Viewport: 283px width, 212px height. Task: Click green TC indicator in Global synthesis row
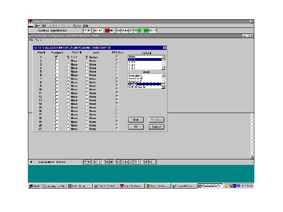coord(139,31)
